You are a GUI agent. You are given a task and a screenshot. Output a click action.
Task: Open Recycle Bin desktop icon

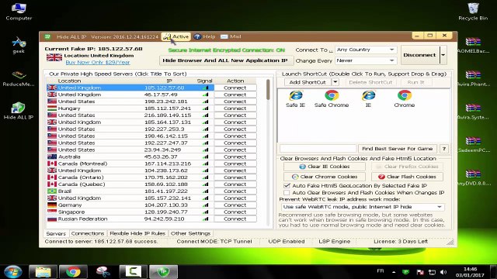(473, 12)
